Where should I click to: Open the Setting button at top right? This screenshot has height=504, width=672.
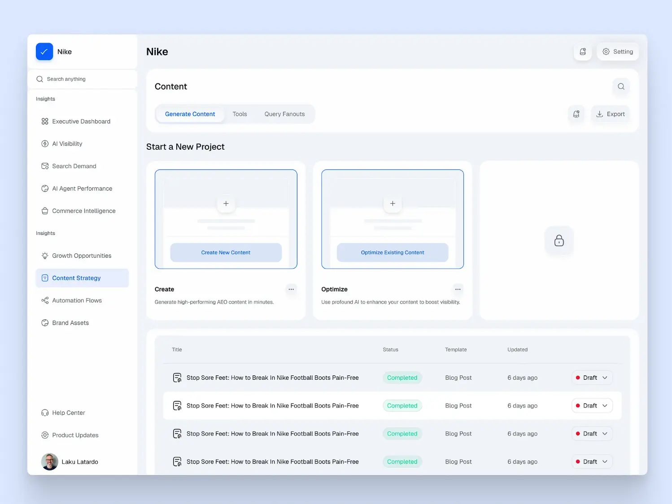pos(618,52)
